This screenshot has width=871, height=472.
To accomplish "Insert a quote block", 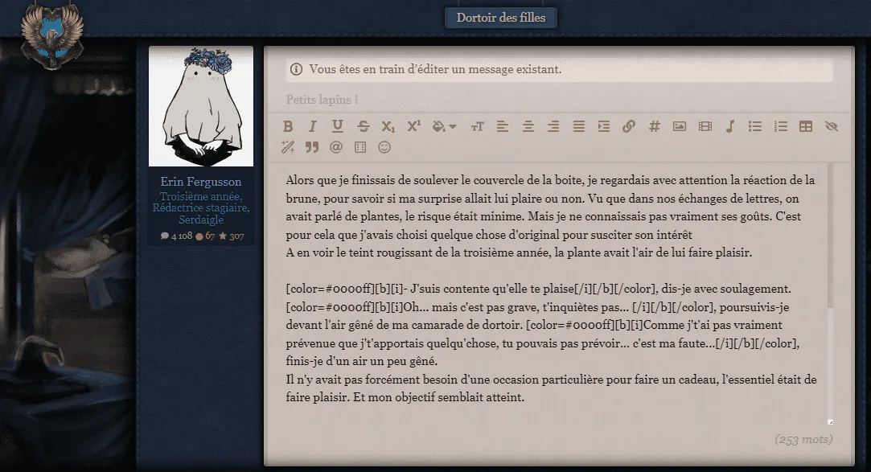I will 312,147.
